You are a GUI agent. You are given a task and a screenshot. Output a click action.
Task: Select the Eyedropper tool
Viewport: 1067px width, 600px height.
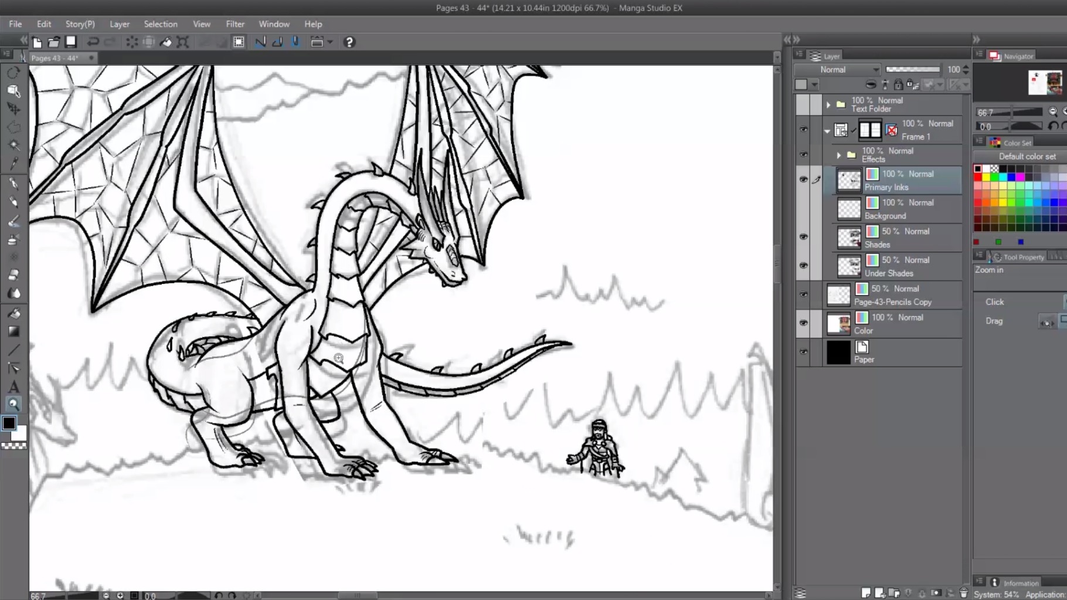click(13, 163)
